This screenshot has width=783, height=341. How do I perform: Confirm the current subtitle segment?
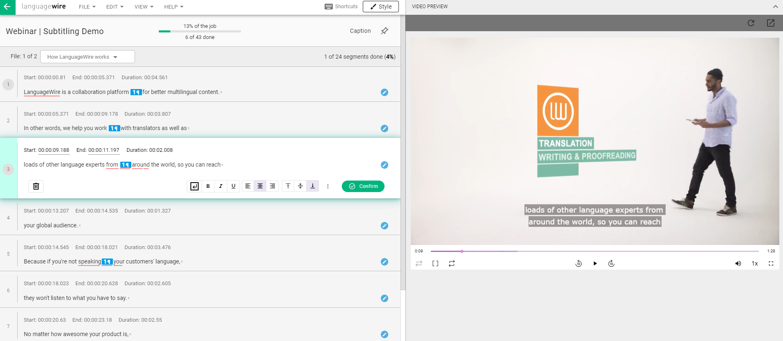click(363, 186)
